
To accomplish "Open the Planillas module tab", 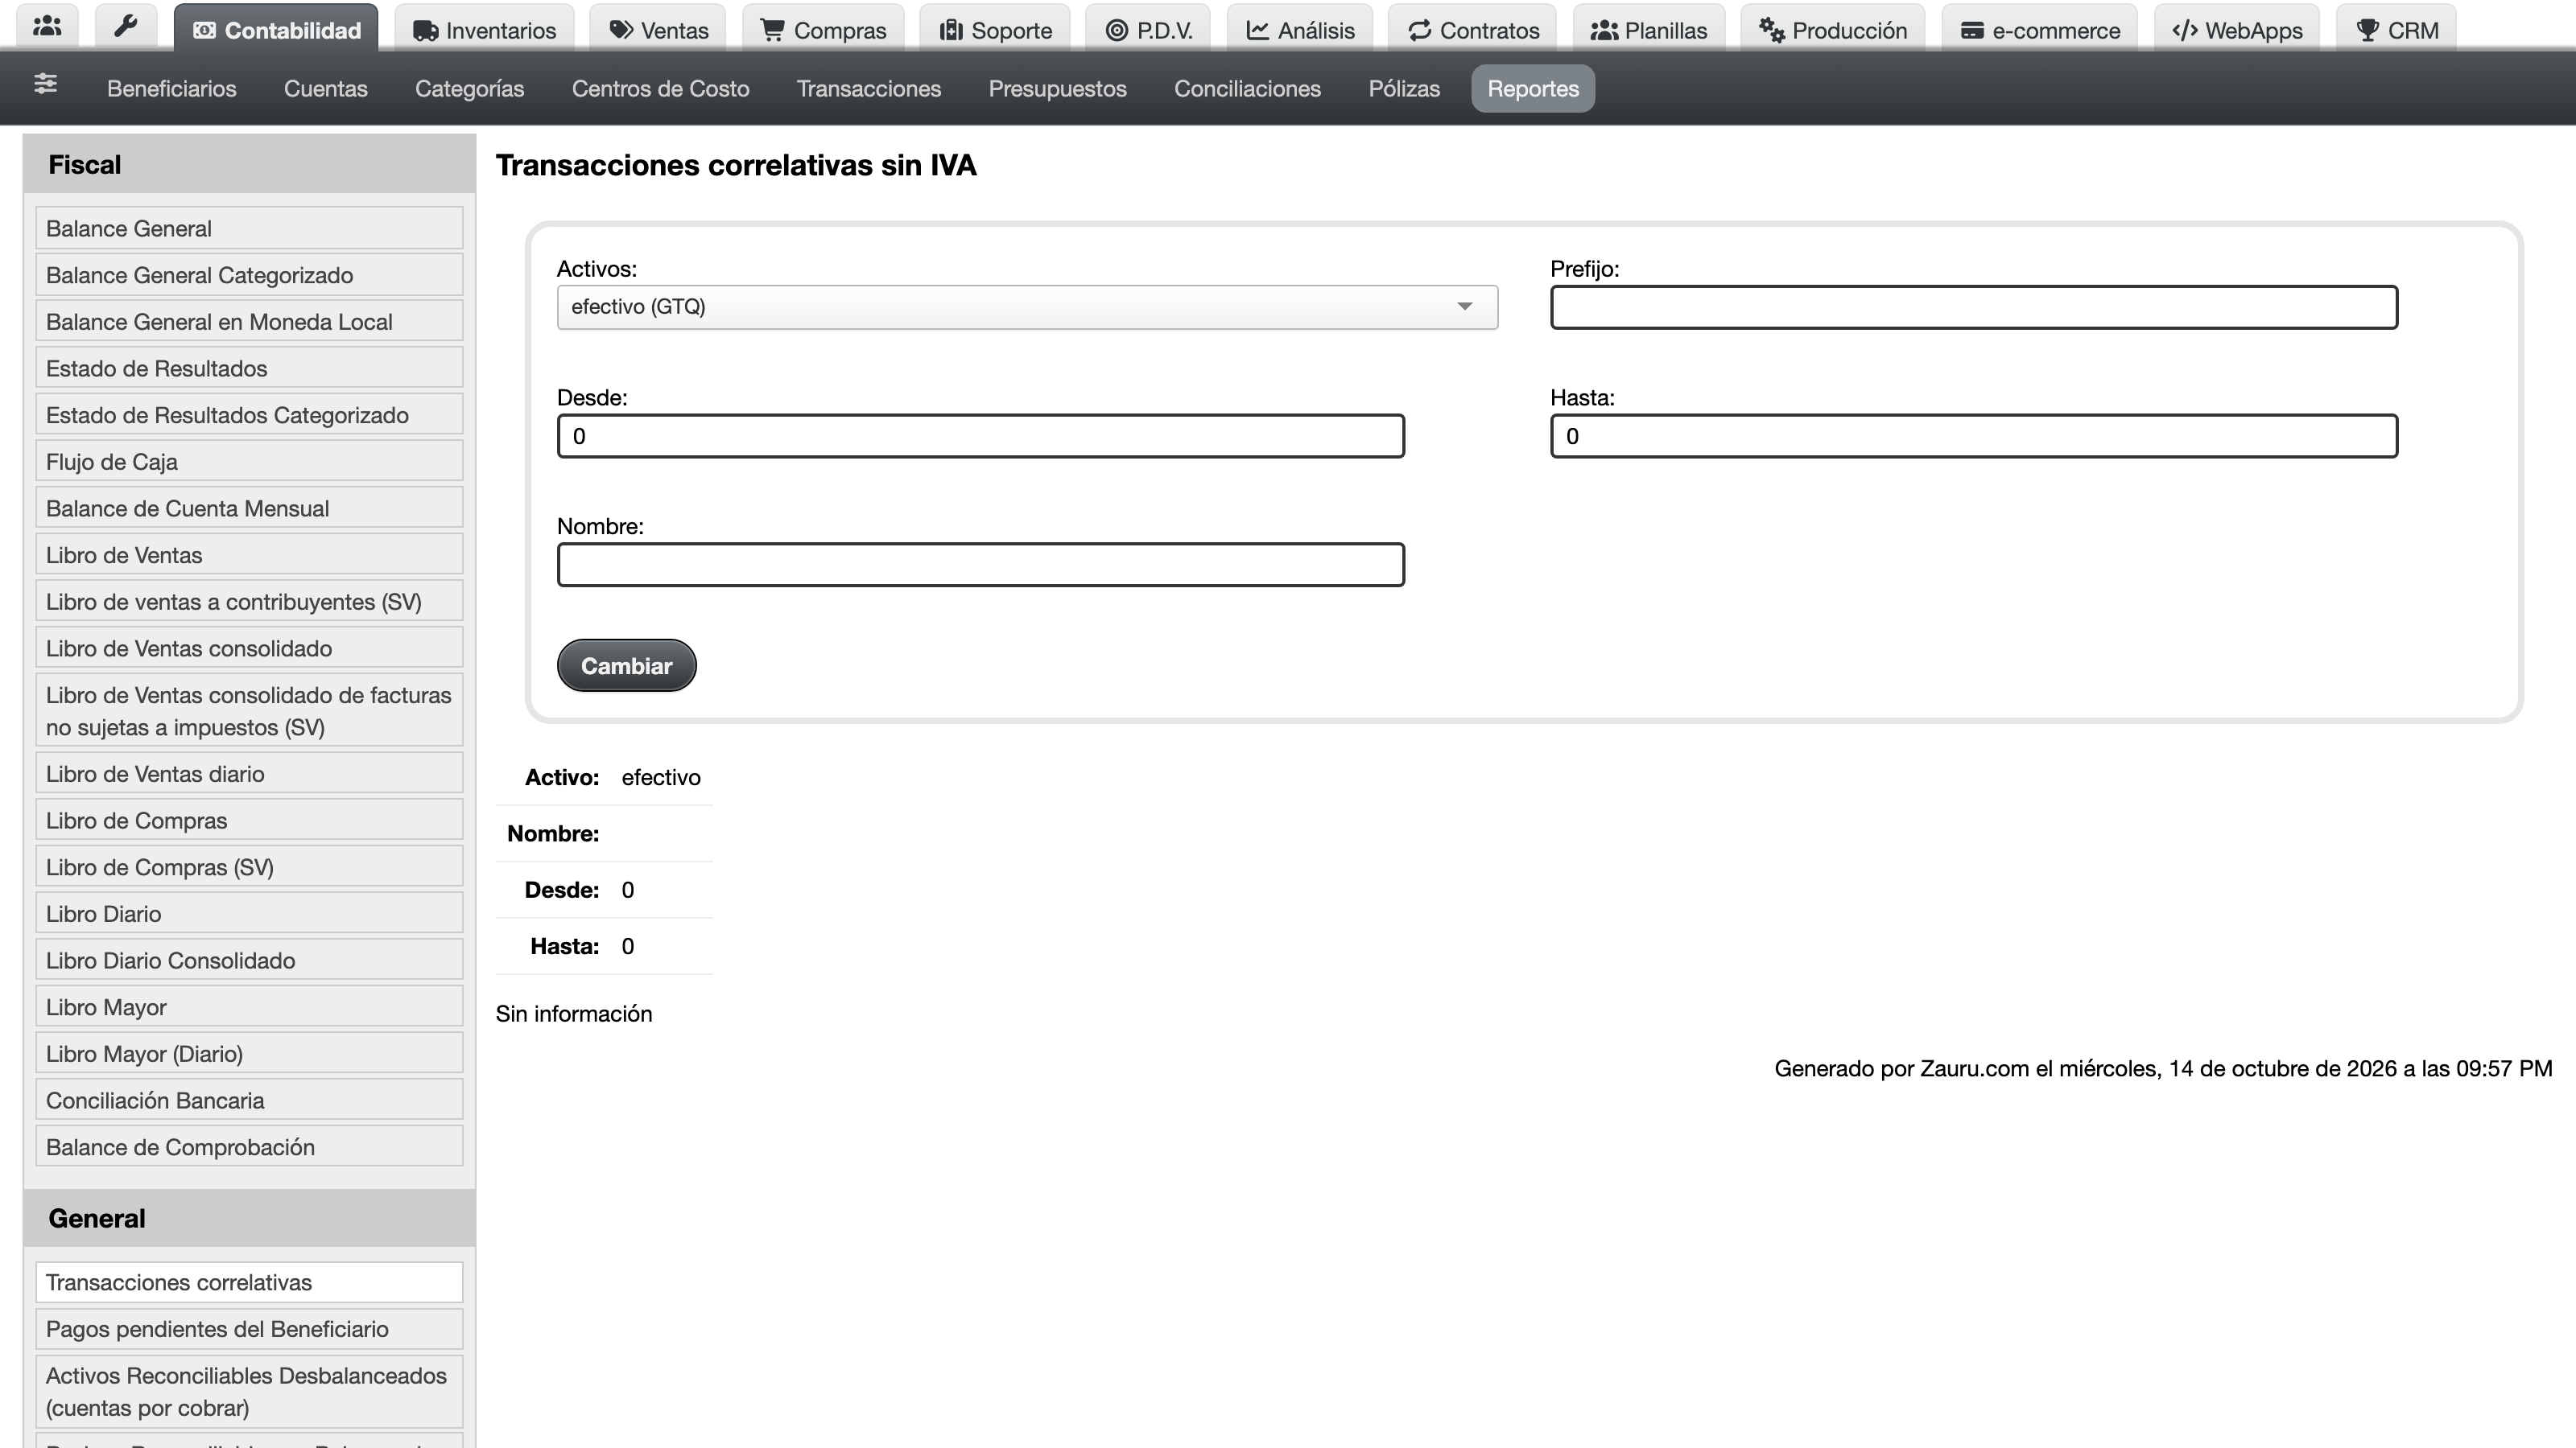I will coord(1649,30).
